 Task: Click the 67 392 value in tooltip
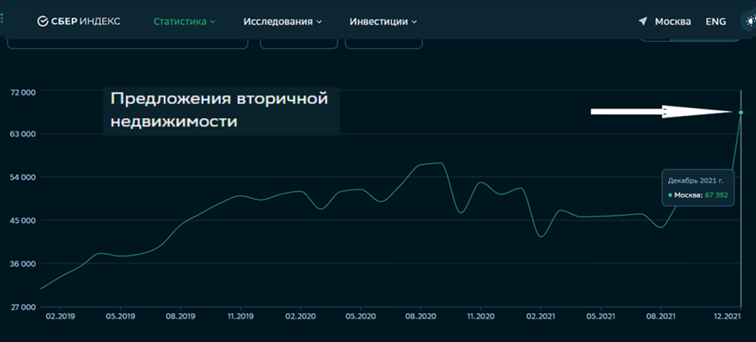tap(717, 195)
